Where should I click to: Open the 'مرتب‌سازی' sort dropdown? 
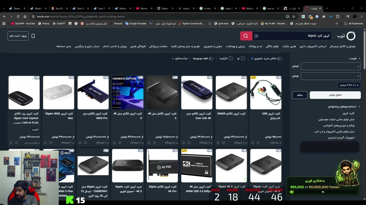[x=180, y=58]
